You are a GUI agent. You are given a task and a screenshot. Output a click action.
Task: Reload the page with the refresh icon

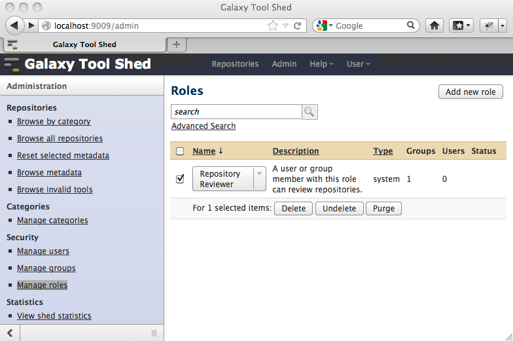297,26
